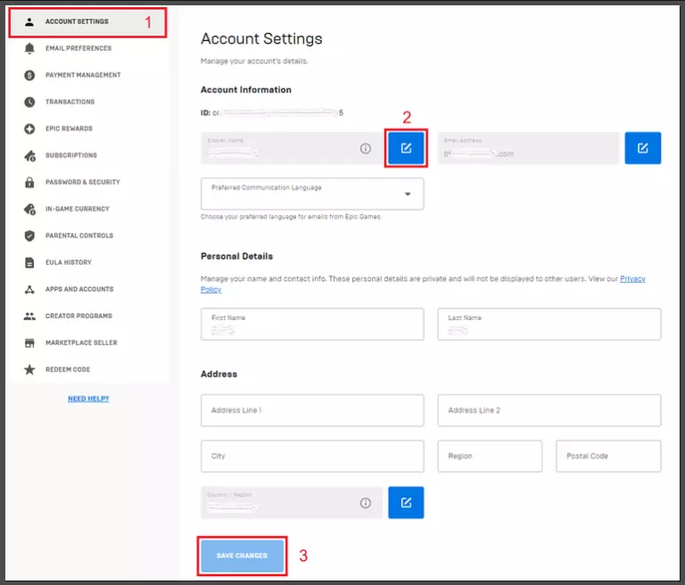Click the display name info icon

(x=366, y=149)
